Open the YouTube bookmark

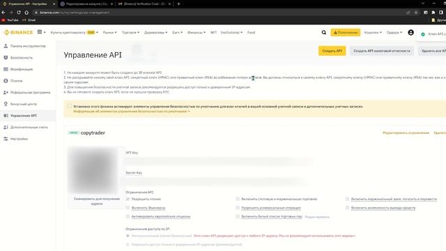click(x=10, y=20)
